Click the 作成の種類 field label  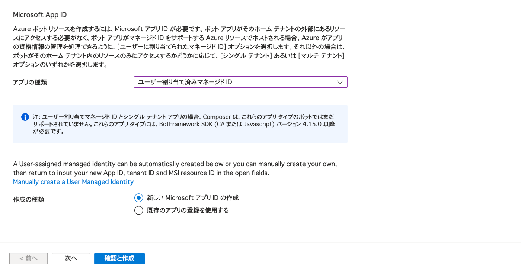pos(29,199)
